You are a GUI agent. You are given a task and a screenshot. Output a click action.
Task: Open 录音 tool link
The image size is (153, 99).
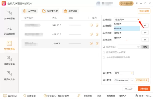[99, 96]
